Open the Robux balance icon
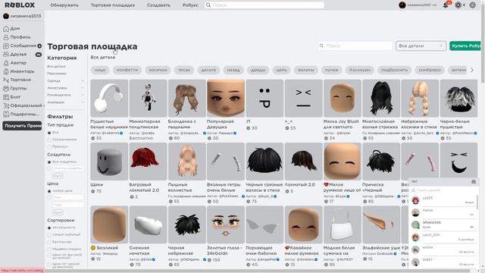The width and height of the screenshot is (485, 273). click(458, 5)
